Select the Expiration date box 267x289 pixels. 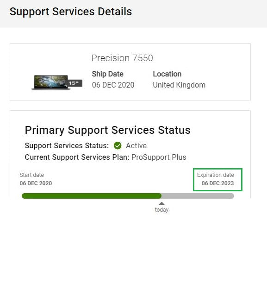pos(217,180)
